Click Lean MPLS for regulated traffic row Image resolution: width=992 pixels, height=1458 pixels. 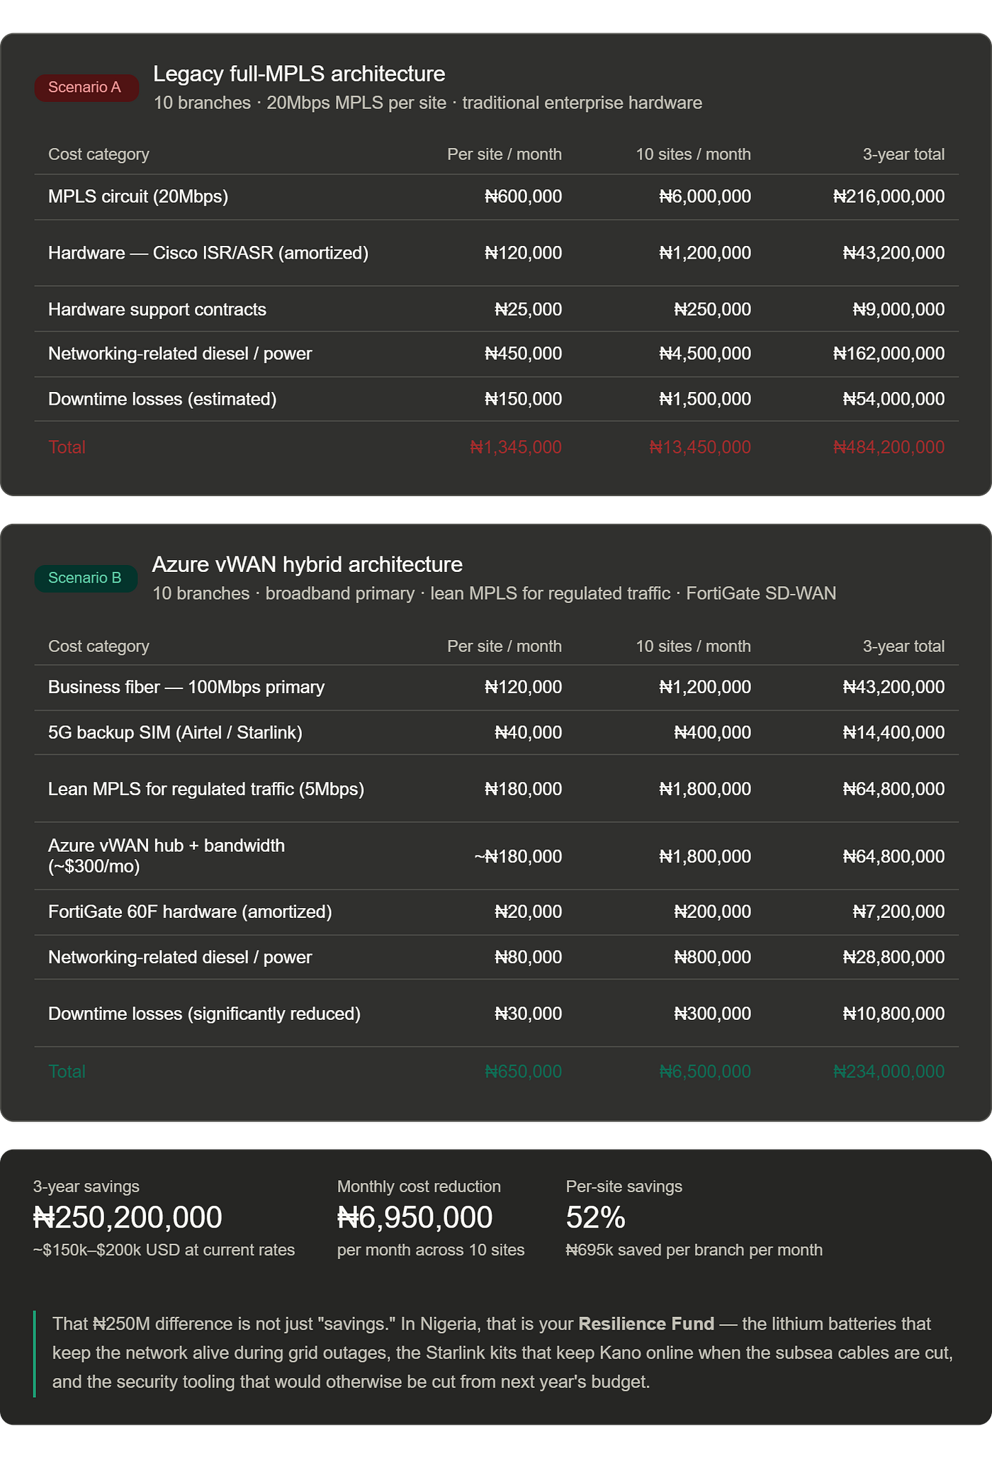tap(497, 789)
